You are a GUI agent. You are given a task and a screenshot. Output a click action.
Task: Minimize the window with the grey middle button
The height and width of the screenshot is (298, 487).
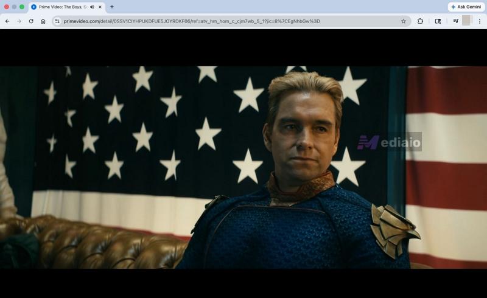point(14,7)
